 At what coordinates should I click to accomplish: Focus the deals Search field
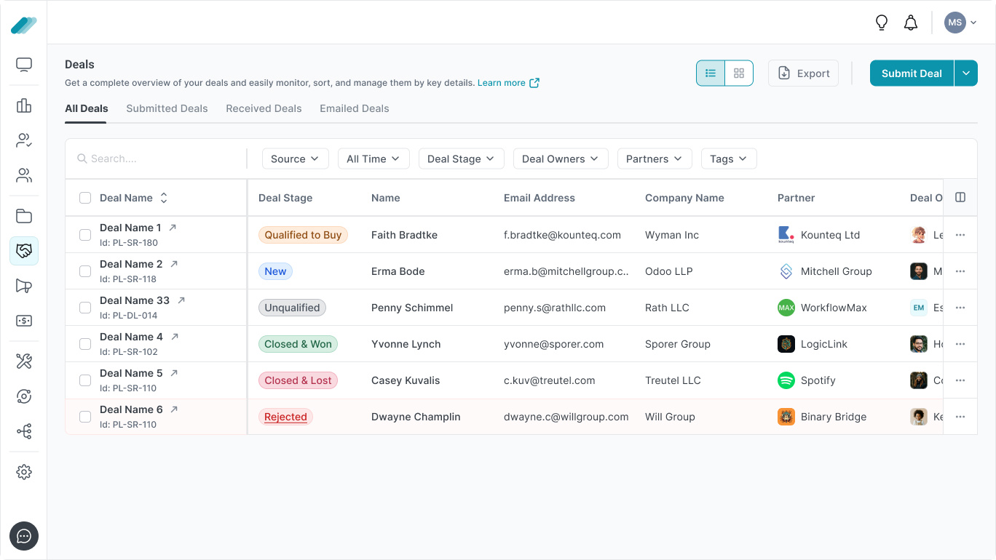[160, 159]
